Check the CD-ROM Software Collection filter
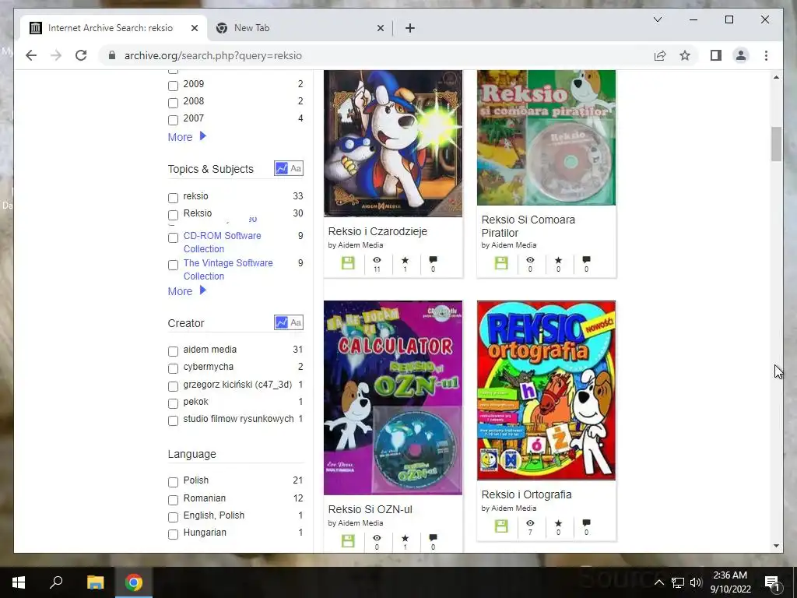The height and width of the screenshot is (598, 797). pyautogui.click(x=173, y=237)
